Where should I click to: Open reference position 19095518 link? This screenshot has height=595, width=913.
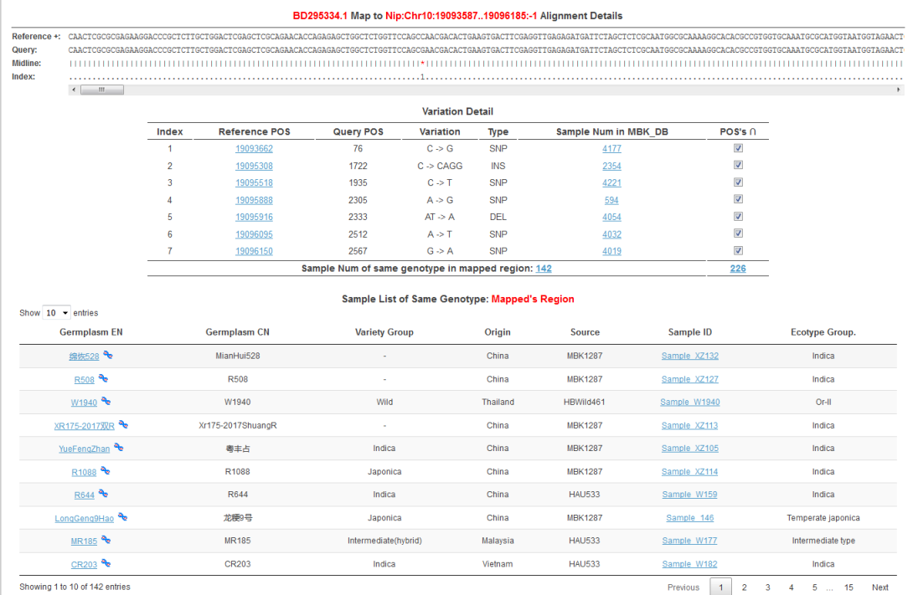click(254, 183)
